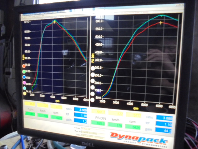
Task: Click the left ratio field showing 3.689
Action: pos(81,110)
